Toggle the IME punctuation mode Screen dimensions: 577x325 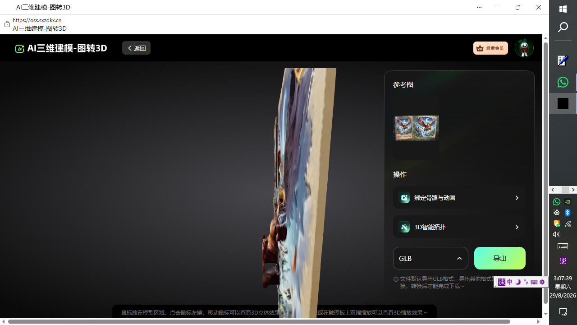pyautogui.click(x=526, y=282)
